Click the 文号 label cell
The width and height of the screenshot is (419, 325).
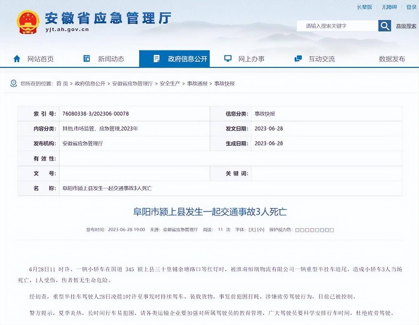coord(39,173)
